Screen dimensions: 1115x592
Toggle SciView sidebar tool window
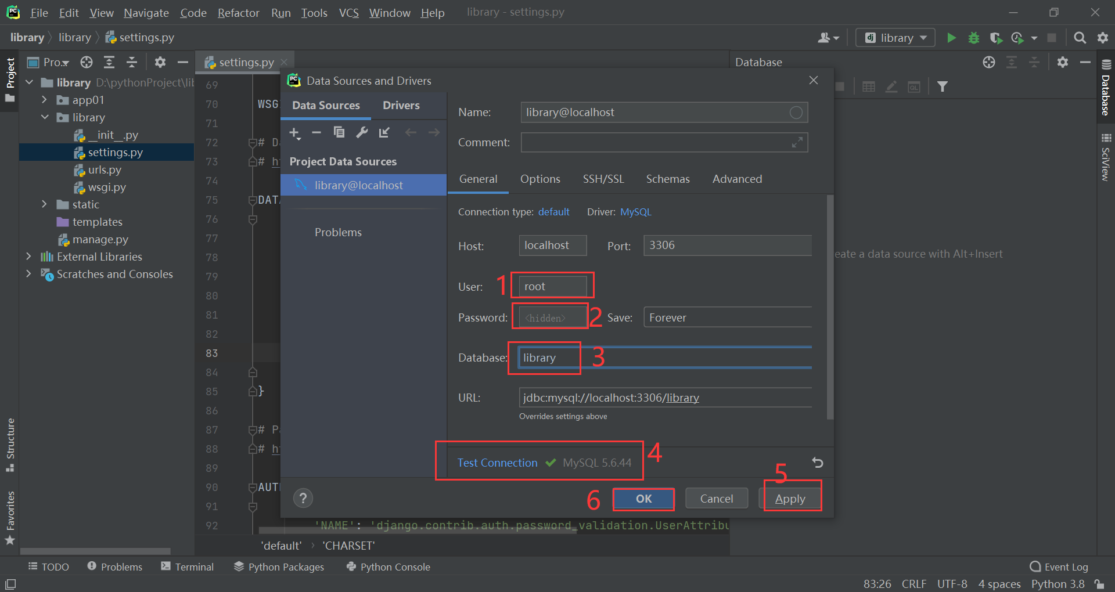point(1106,157)
